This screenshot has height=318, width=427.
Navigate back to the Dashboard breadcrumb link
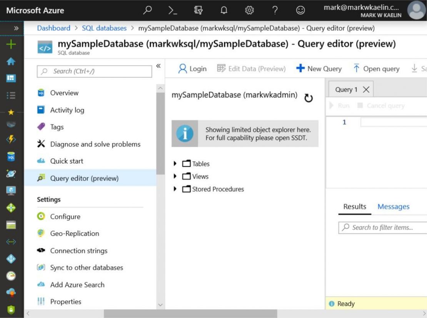pos(53,28)
